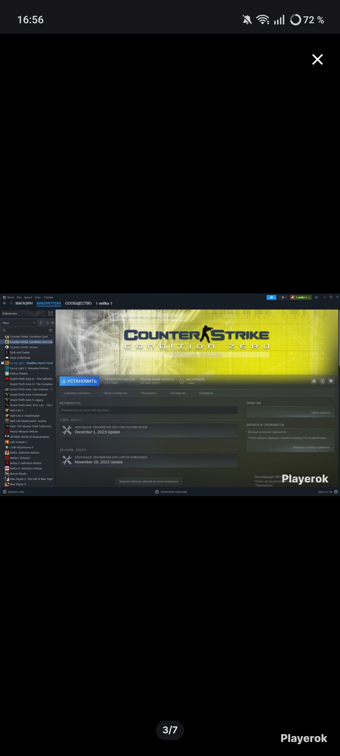Open Обсуждения link
This screenshot has width=340, height=756.
tap(149, 393)
